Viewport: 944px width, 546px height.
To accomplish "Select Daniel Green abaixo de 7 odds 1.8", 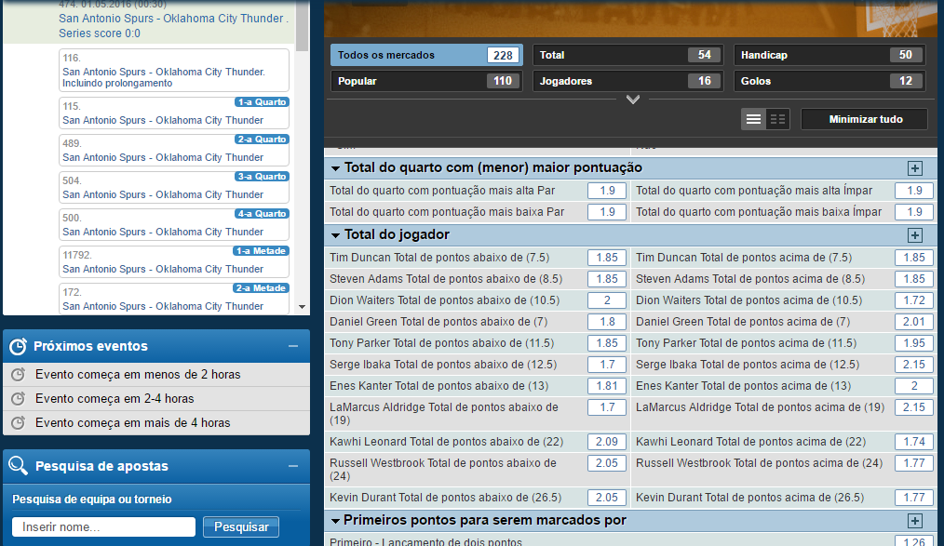I will pyautogui.click(x=607, y=322).
